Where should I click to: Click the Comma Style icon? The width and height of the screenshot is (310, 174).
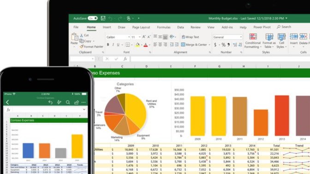pyautogui.click(x=228, y=45)
